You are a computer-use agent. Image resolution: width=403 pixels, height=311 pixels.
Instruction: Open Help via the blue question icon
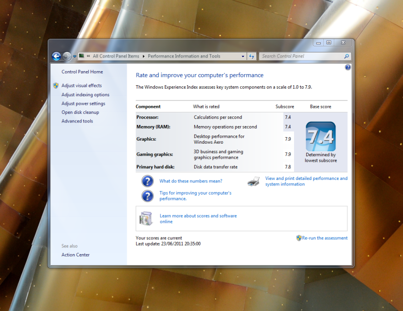(348, 67)
